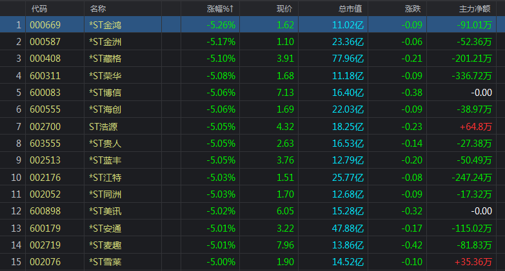Click the 6.05 current price
The height and width of the screenshot is (271, 505).
285,211
